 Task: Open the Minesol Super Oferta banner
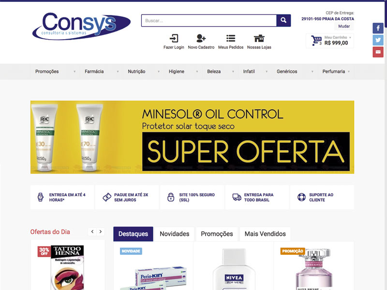[x=192, y=137]
